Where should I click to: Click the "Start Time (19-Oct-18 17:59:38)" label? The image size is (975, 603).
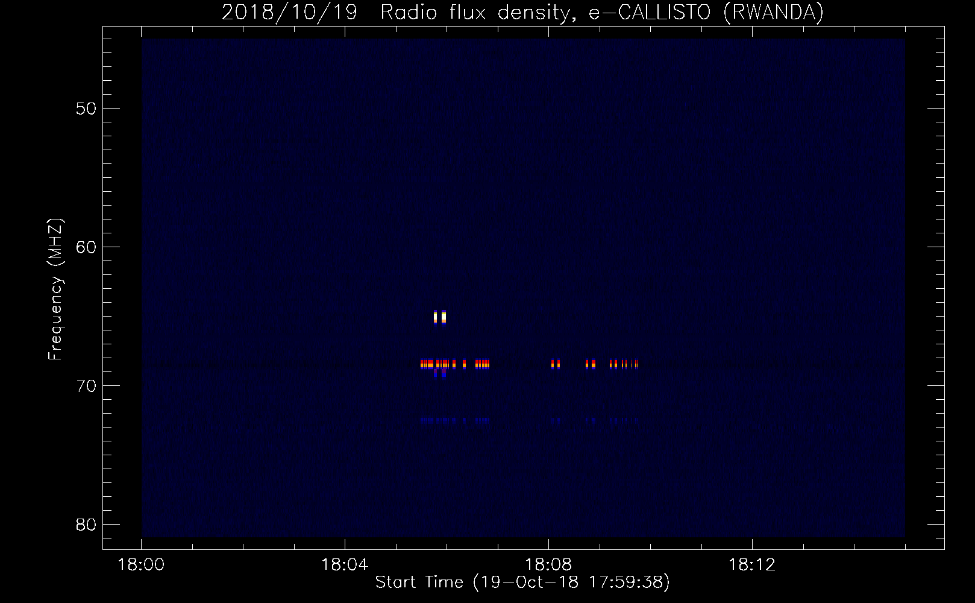(x=522, y=582)
